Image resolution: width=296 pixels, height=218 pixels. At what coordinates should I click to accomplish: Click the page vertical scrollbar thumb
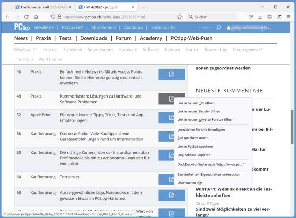click(292, 127)
